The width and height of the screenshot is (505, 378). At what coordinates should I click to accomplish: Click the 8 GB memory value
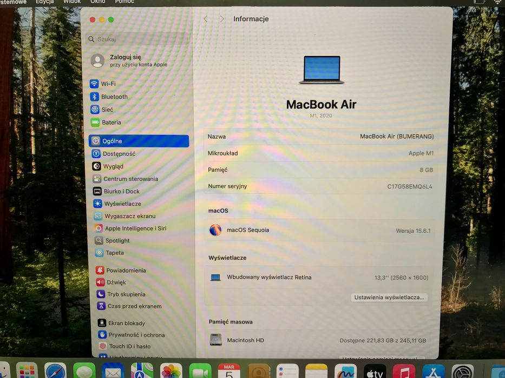(427, 170)
